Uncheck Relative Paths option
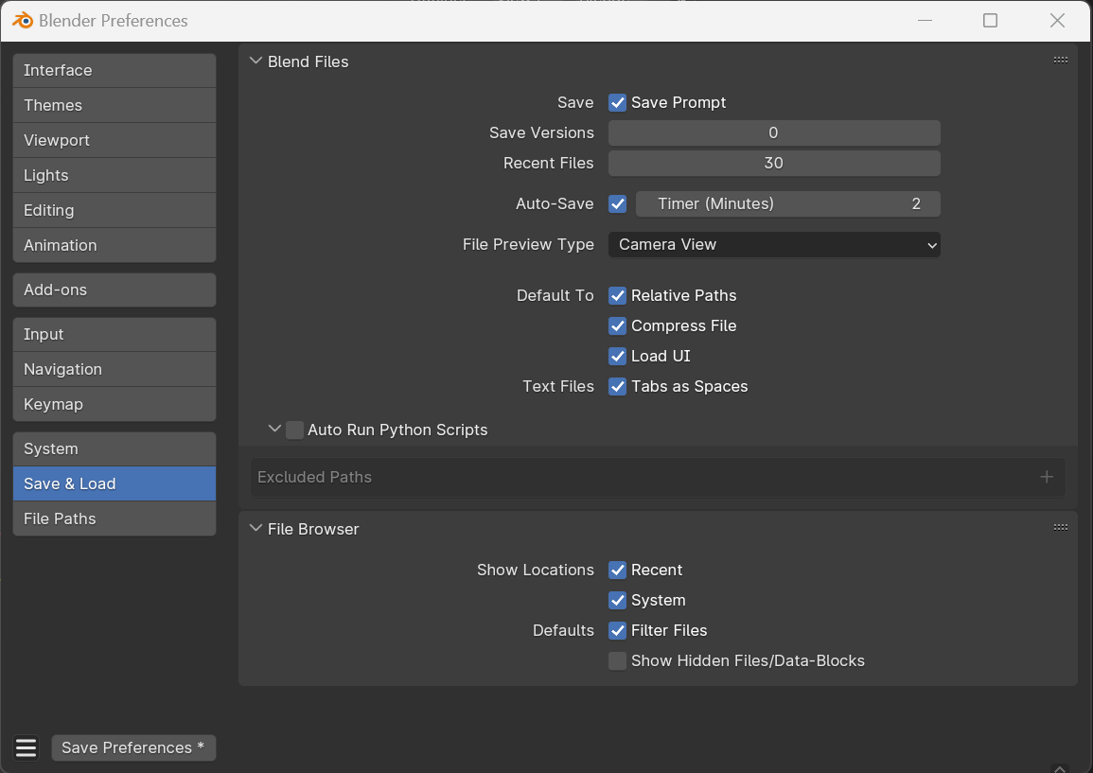Viewport: 1093px width, 773px height. click(617, 296)
